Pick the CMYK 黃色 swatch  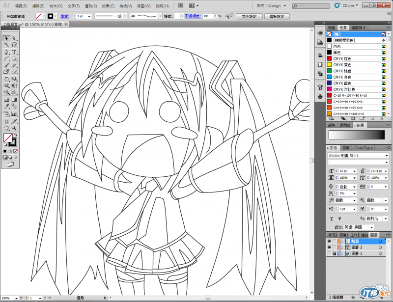click(356, 65)
